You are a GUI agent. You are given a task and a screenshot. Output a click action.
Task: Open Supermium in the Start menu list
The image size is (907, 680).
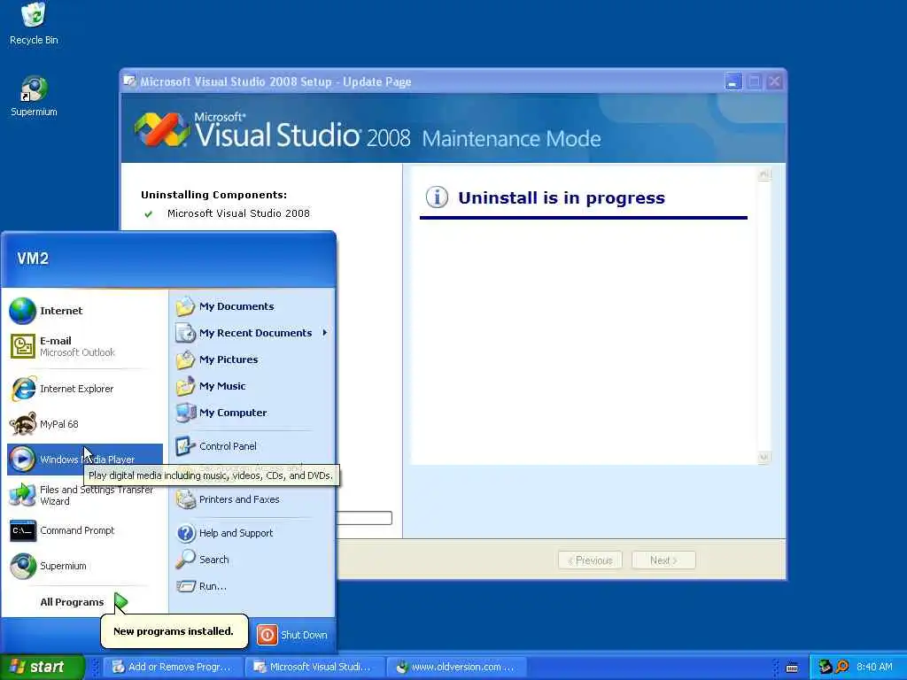click(84, 566)
